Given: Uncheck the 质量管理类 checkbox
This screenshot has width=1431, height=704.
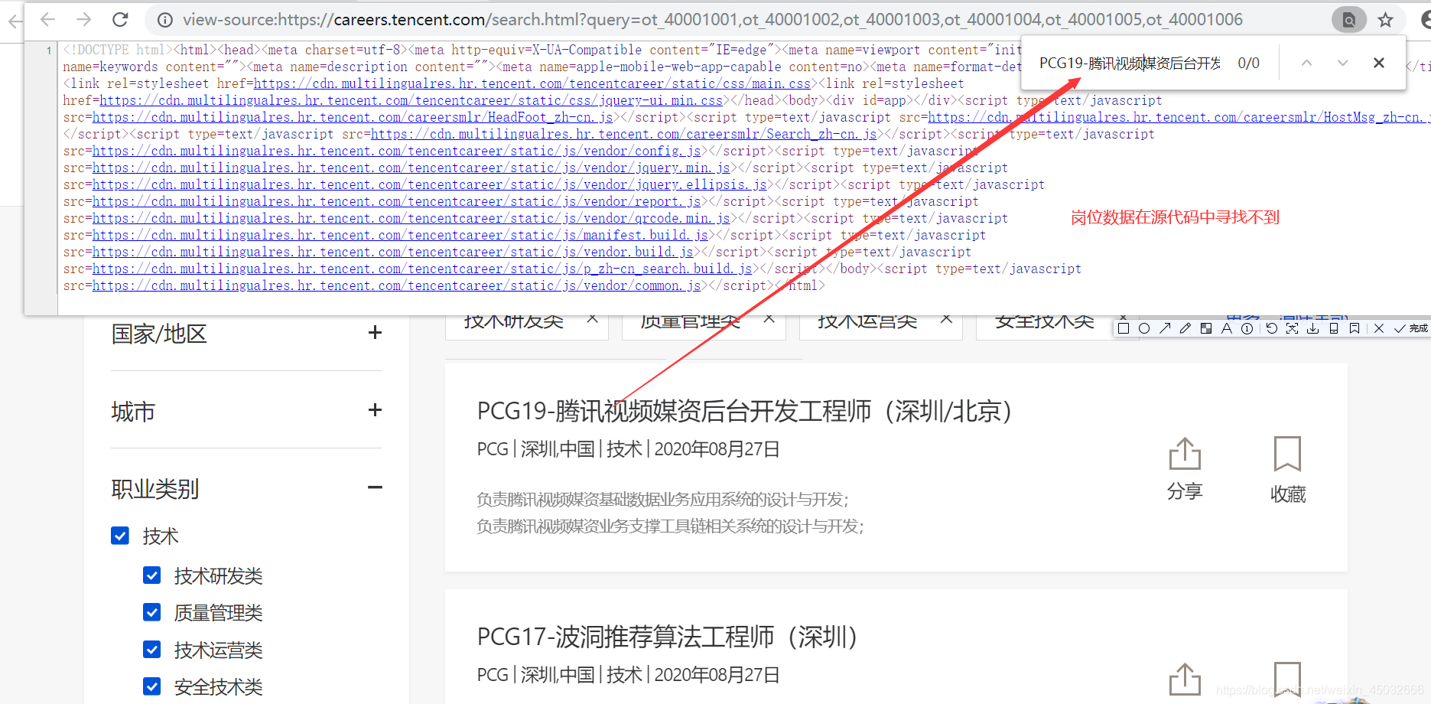Looking at the screenshot, I should pos(152,612).
